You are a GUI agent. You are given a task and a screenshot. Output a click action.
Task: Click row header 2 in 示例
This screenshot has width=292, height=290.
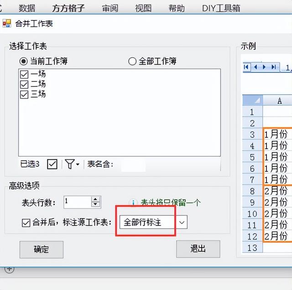[x=252, y=123]
